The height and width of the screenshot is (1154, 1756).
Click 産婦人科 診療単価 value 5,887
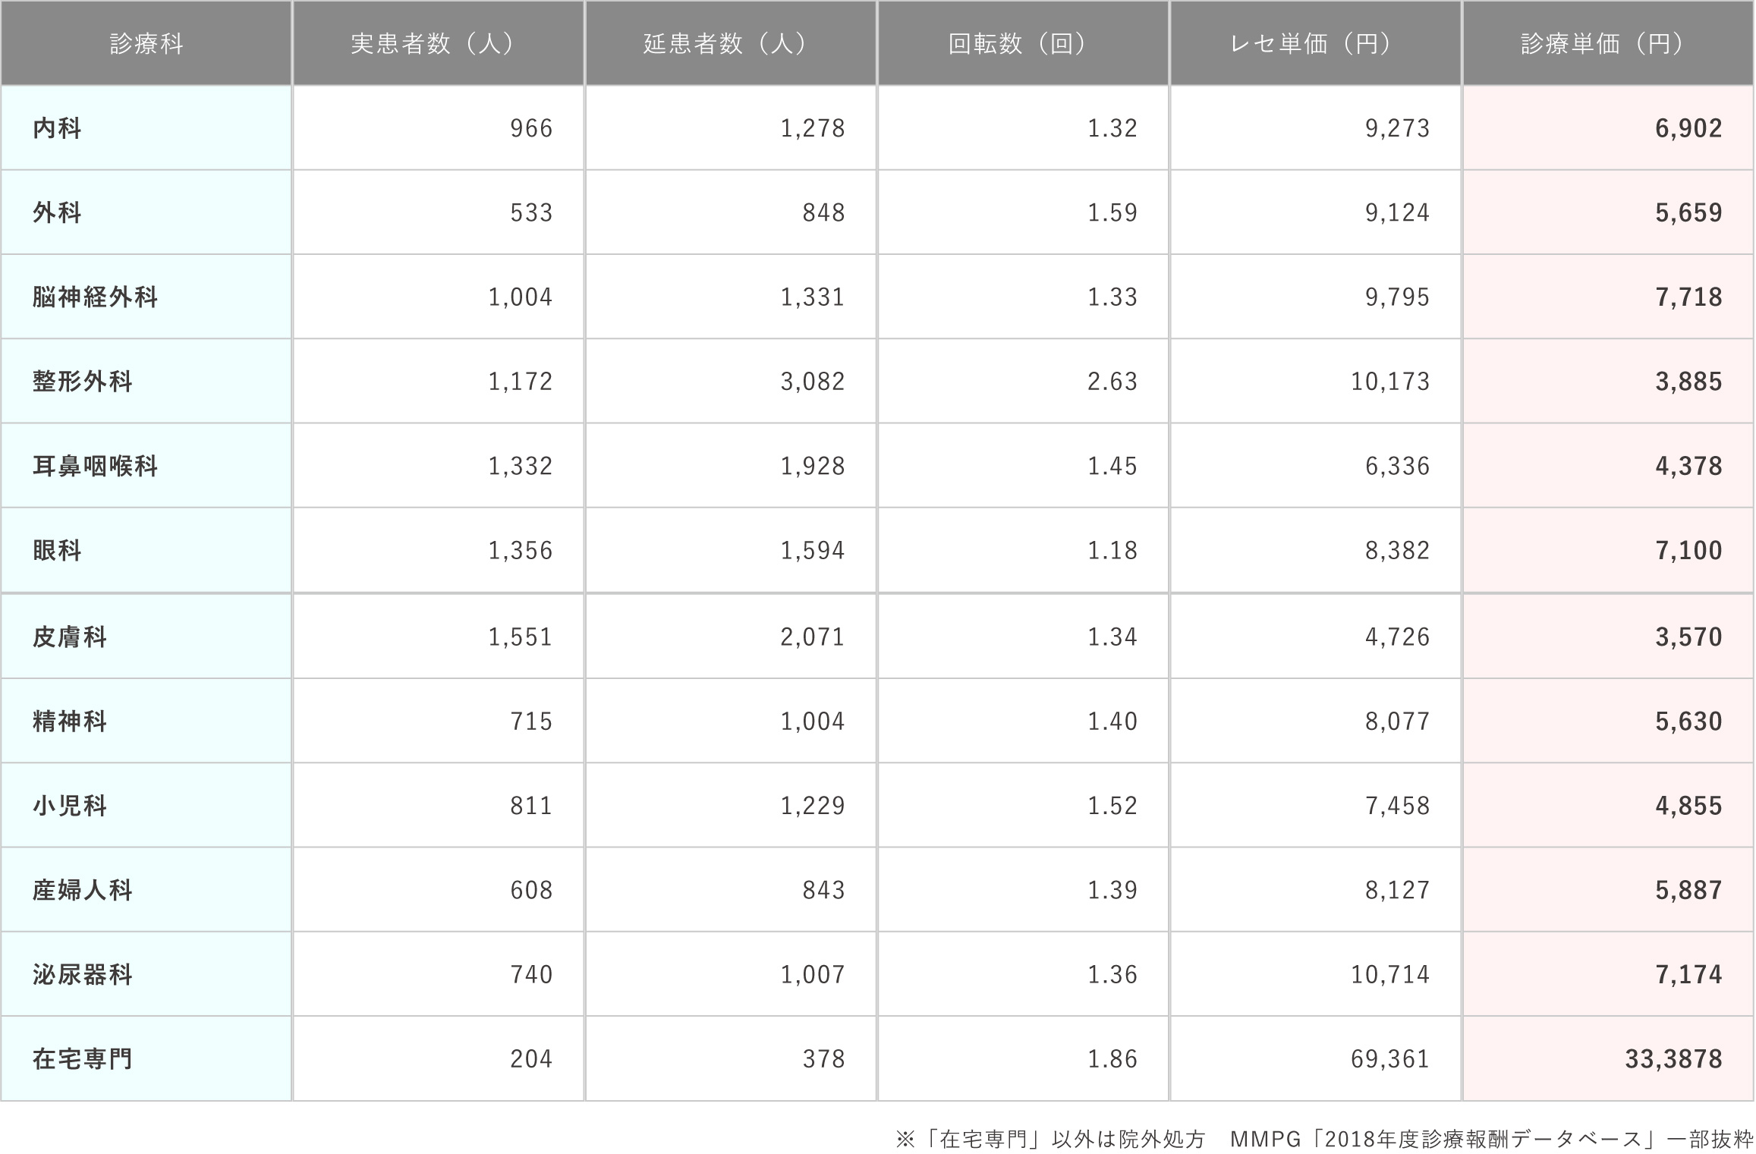coord(1688,890)
